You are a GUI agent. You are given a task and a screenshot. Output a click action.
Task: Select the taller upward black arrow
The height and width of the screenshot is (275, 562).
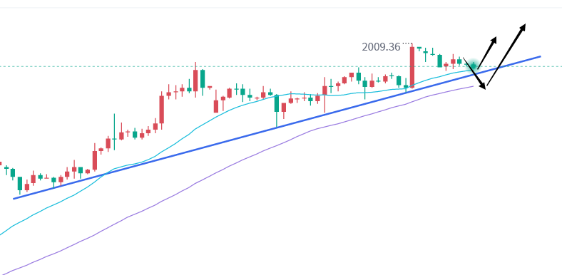506,54
